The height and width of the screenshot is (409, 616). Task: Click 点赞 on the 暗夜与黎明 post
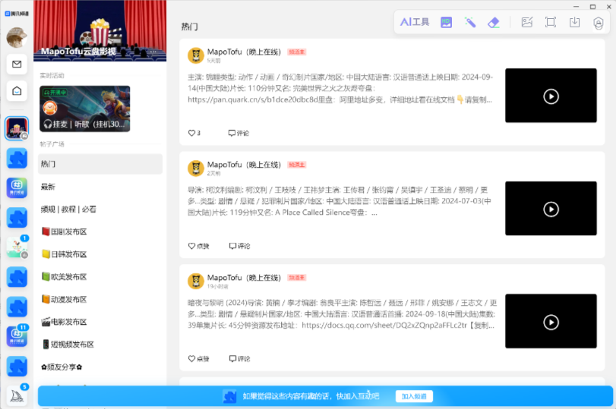[x=198, y=359]
